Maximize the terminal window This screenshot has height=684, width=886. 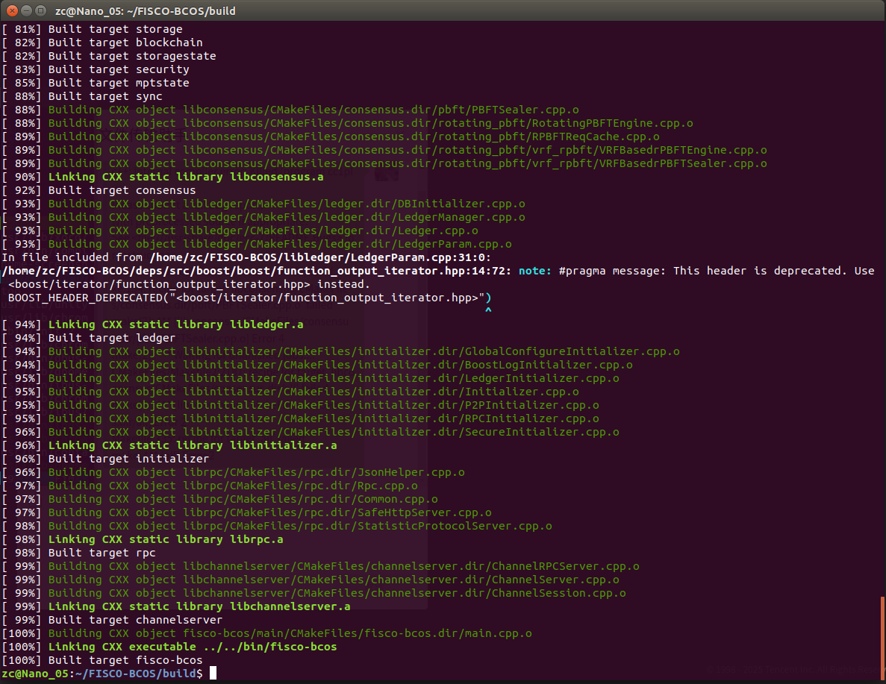(40, 10)
